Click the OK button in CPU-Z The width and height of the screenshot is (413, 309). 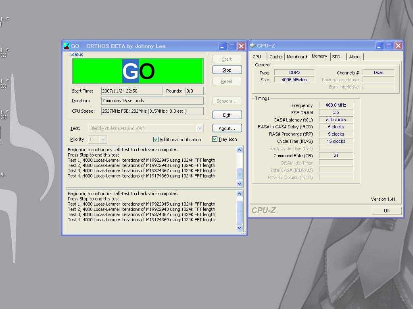point(387,210)
